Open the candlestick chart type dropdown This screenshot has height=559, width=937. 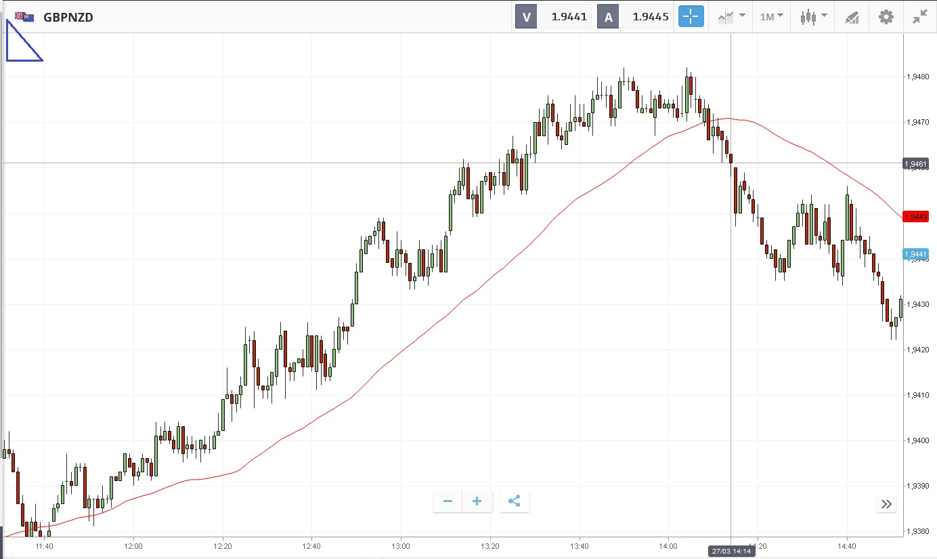(x=812, y=17)
